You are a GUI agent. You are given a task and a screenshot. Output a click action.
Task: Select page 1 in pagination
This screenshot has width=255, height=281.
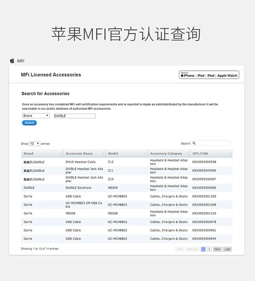203,249
